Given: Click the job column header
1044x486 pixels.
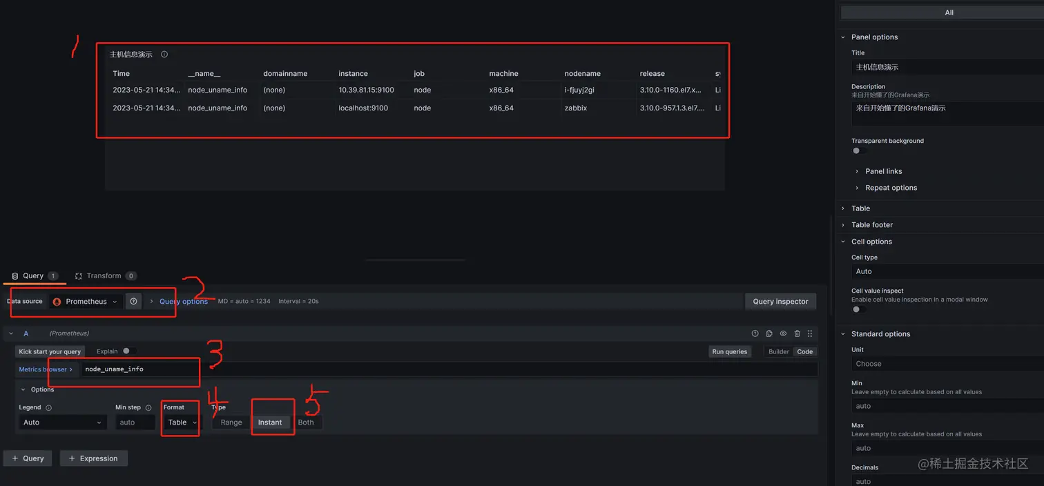Looking at the screenshot, I should pos(418,74).
